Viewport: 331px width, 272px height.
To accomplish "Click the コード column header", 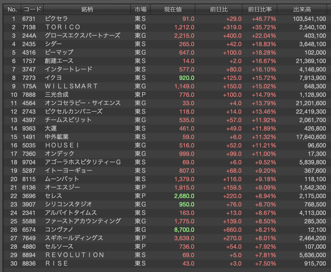I will [32, 9].
